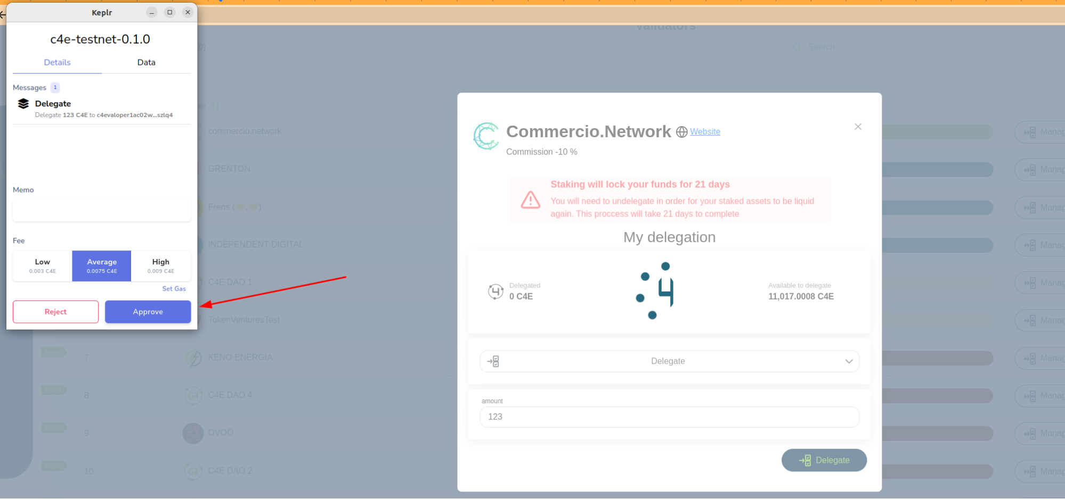1065x499 pixels.
Task: Close the Keplr popup window
Action: coord(188,12)
